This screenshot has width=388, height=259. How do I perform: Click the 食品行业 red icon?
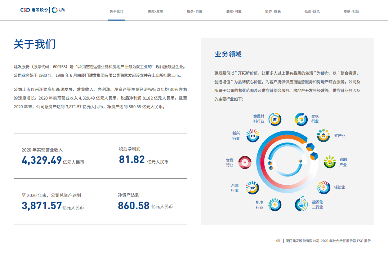coord(245,162)
